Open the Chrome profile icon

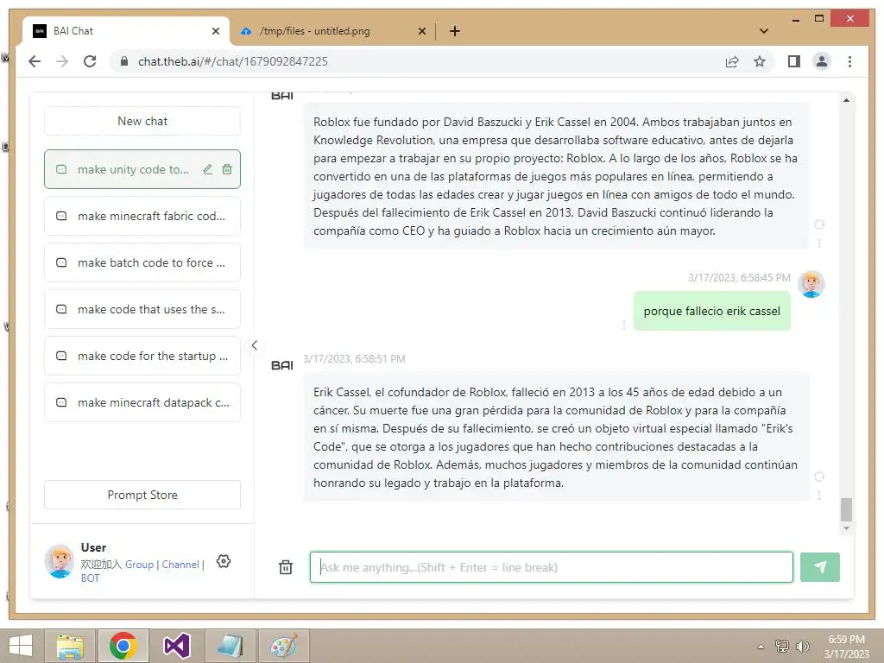(x=822, y=61)
